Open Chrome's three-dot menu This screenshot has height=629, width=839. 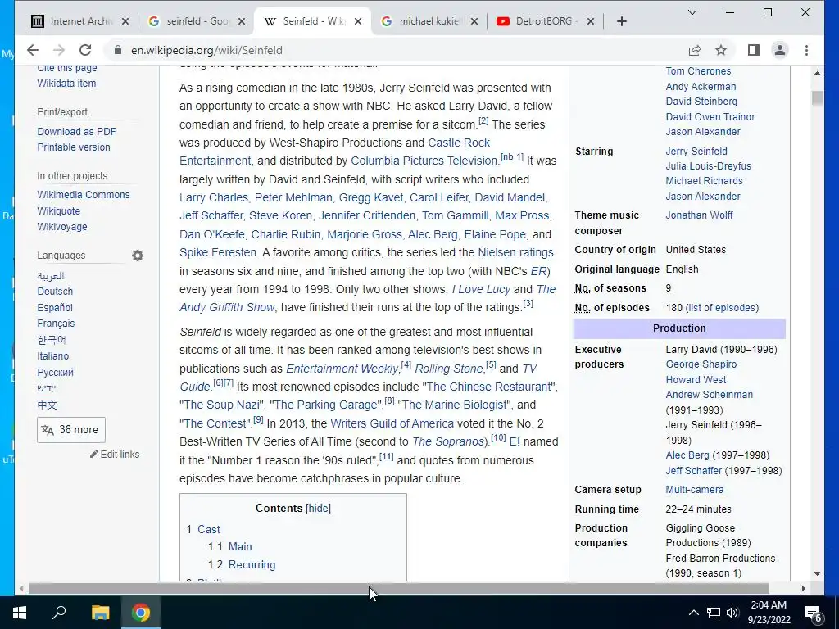pyautogui.click(x=806, y=50)
